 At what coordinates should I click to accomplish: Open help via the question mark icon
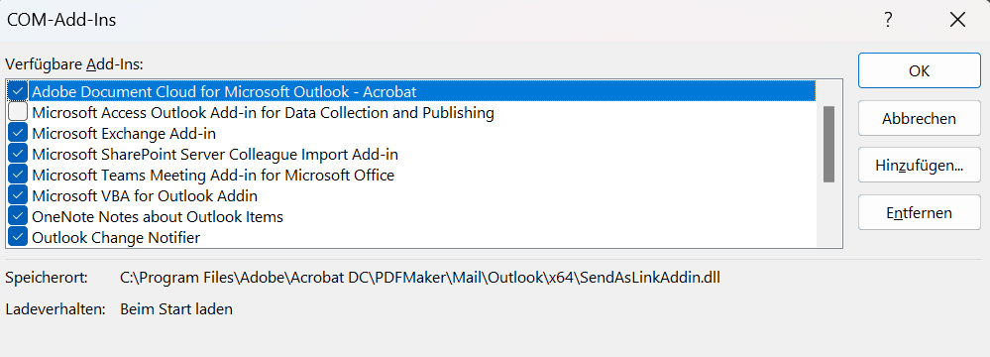(x=888, y=20)
